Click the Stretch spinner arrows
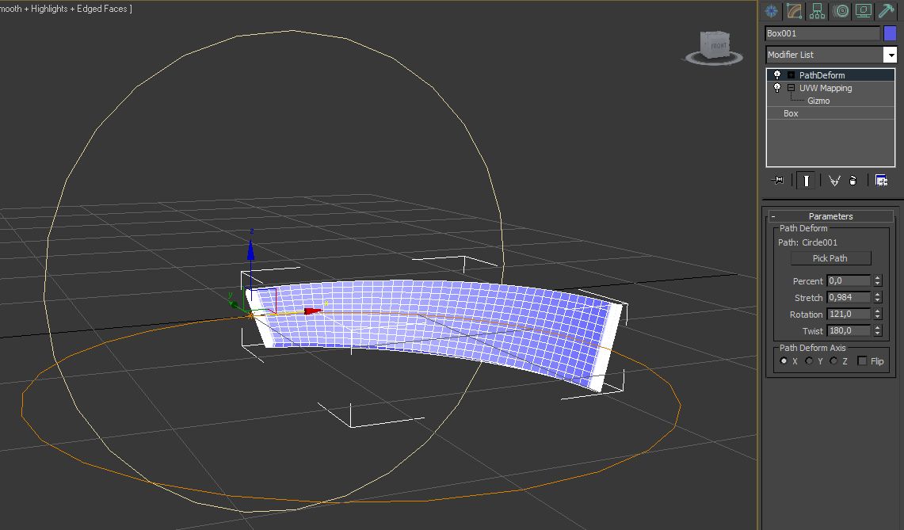The height and width of the screenshot is (530, 904). coord(878,298)
